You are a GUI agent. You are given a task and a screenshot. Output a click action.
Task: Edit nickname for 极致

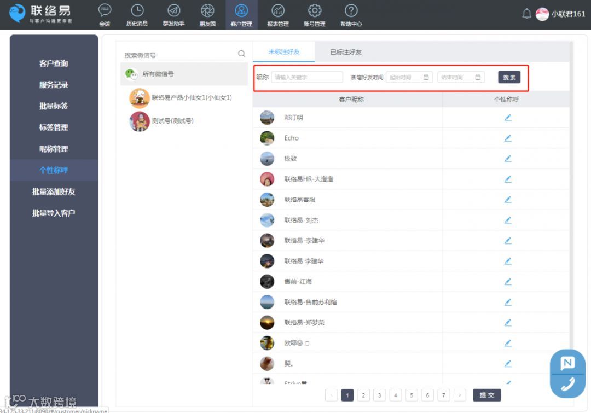pos(508,159)
